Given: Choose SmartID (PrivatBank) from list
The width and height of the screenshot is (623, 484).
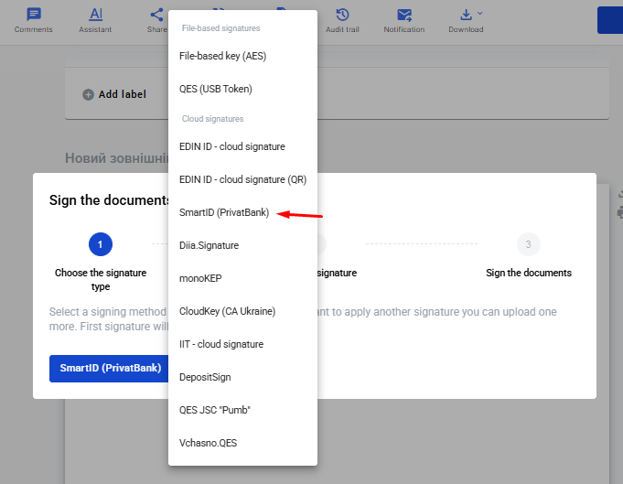Looking at the screenshot, I should point(242,212).
